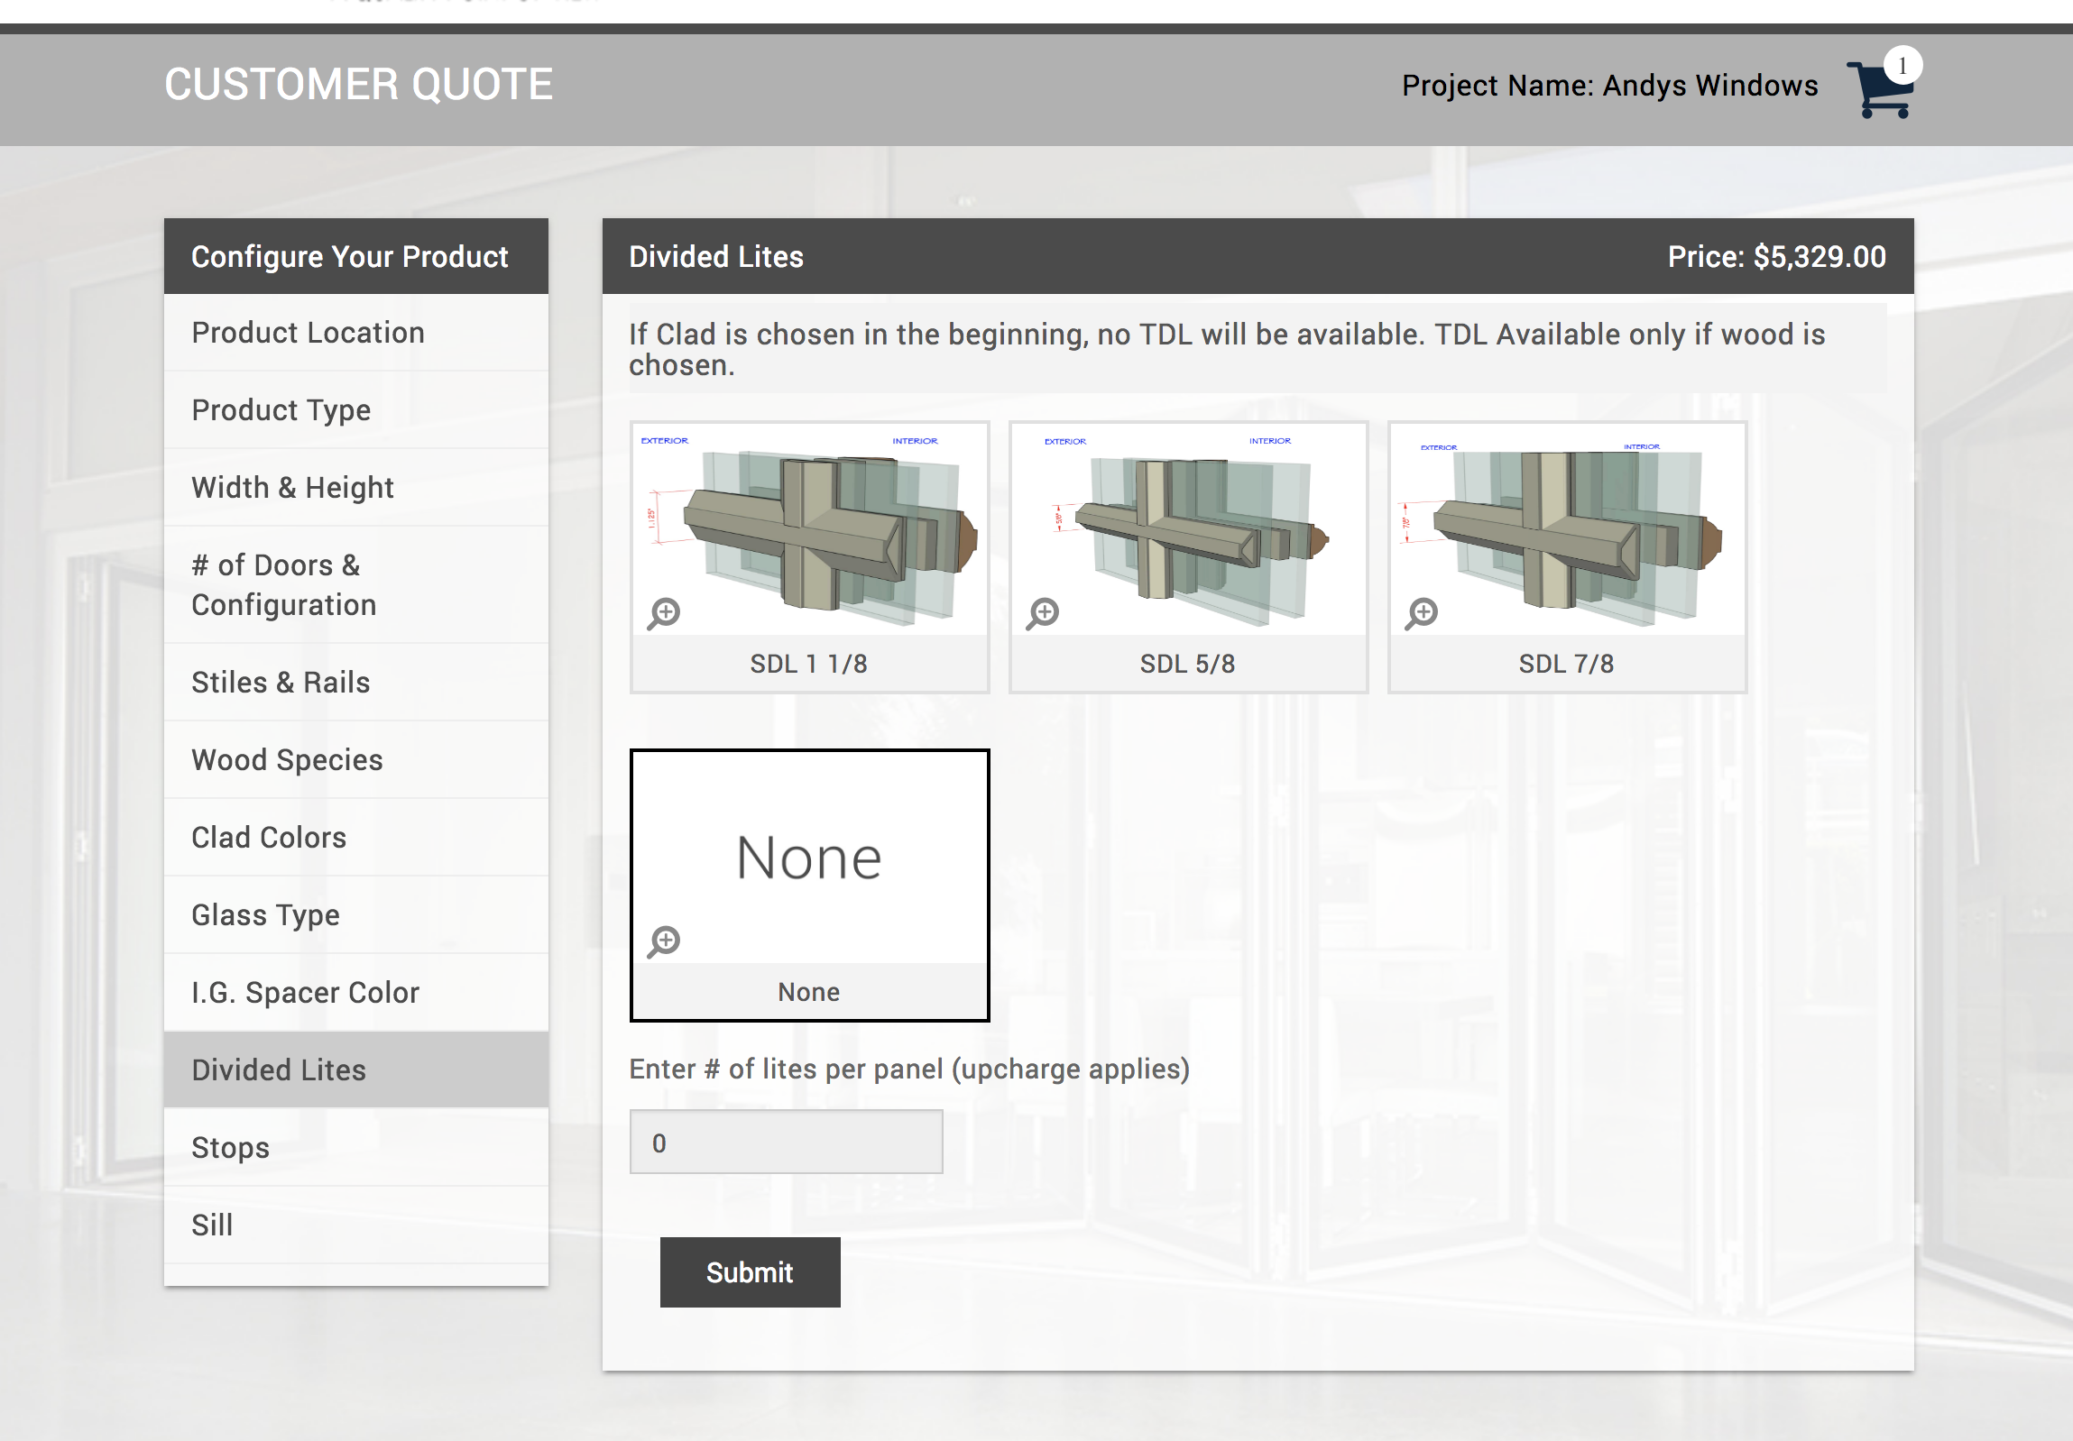The image size is (2073, 1441).
Task: Click the lites per panel input field
Action: click(786, 1143)
